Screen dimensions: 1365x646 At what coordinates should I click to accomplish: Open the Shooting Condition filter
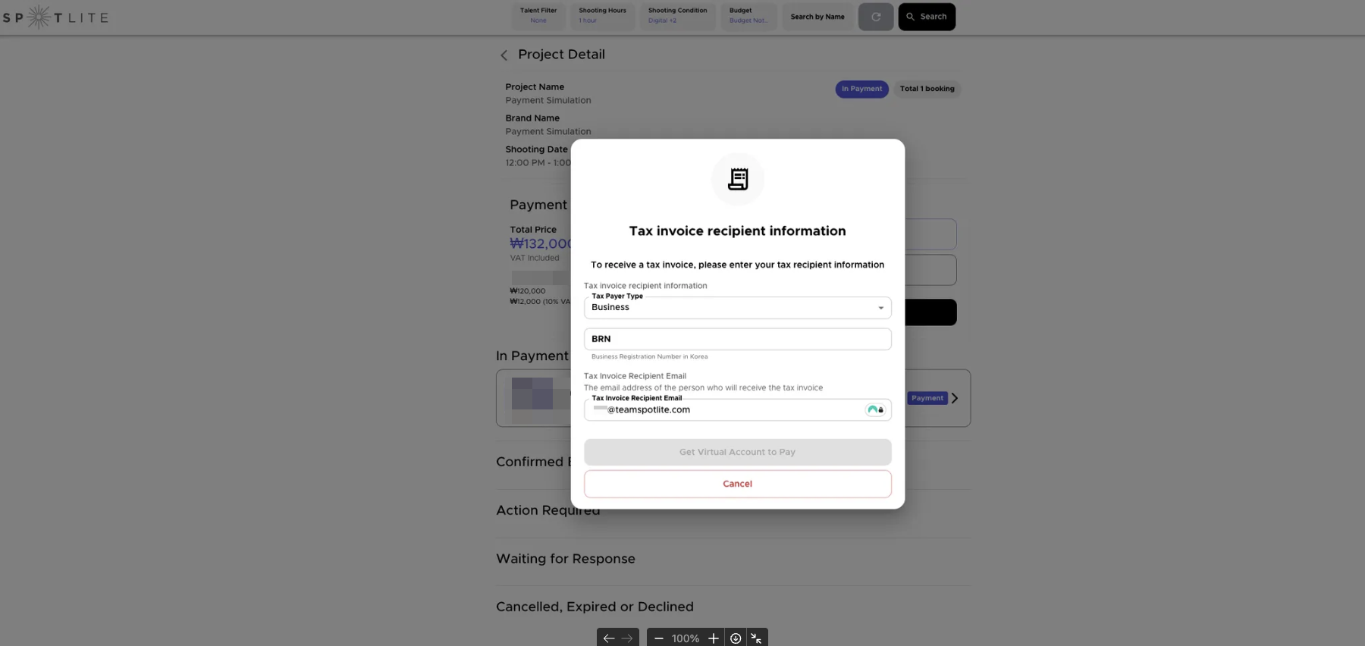pos(677,16)
